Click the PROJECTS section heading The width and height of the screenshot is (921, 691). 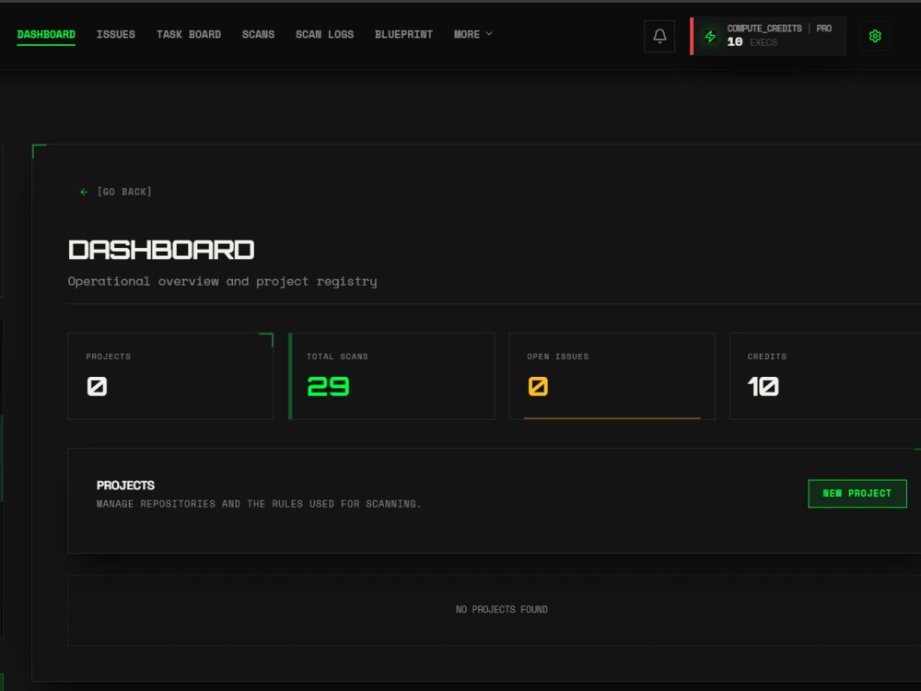click(125, 486)
